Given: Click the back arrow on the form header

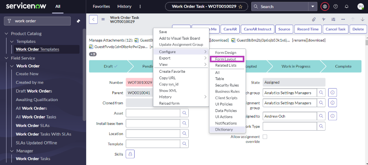Looking at the screenshot, I should coord(93,19).
